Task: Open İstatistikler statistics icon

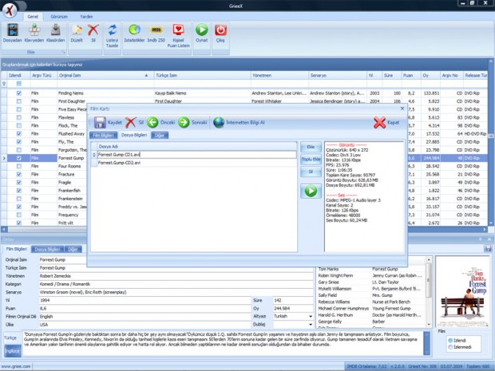Action: click(x=134, y=30)
